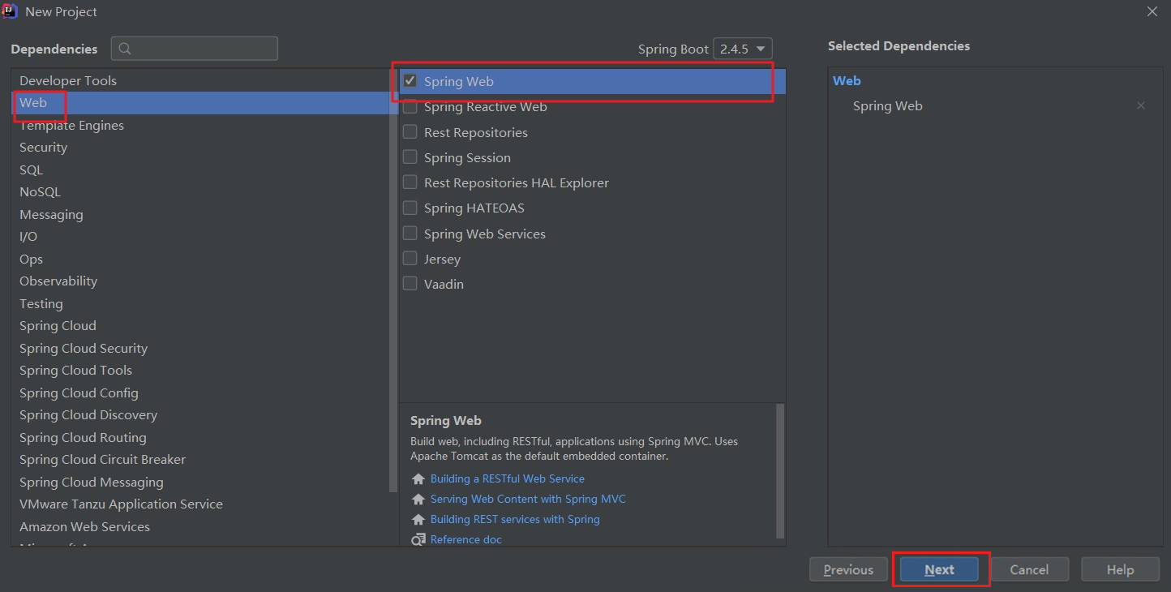Open the Developer Tools category
1171x592 pixels.
(x=68, y=81)
